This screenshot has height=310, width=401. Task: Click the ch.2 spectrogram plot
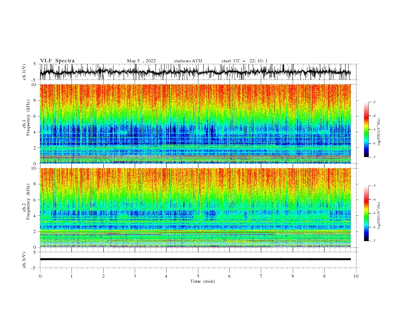point(195,208)
